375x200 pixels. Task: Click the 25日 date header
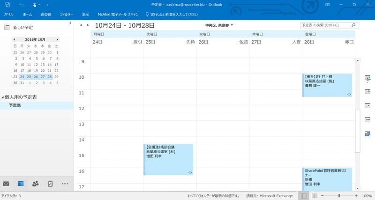click(150, 42)
